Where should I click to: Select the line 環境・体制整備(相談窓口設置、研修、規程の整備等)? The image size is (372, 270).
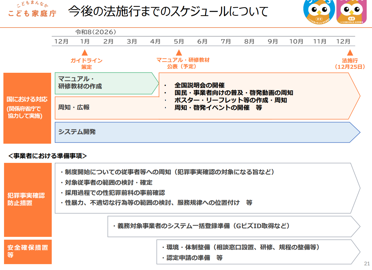click(x=240, y=247)
